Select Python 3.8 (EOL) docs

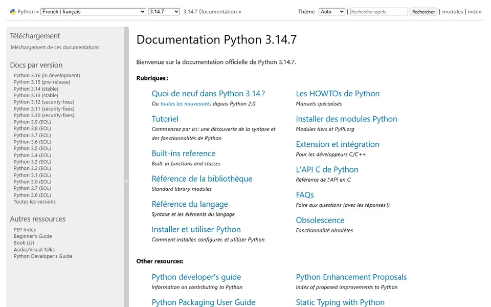[32, 129]
